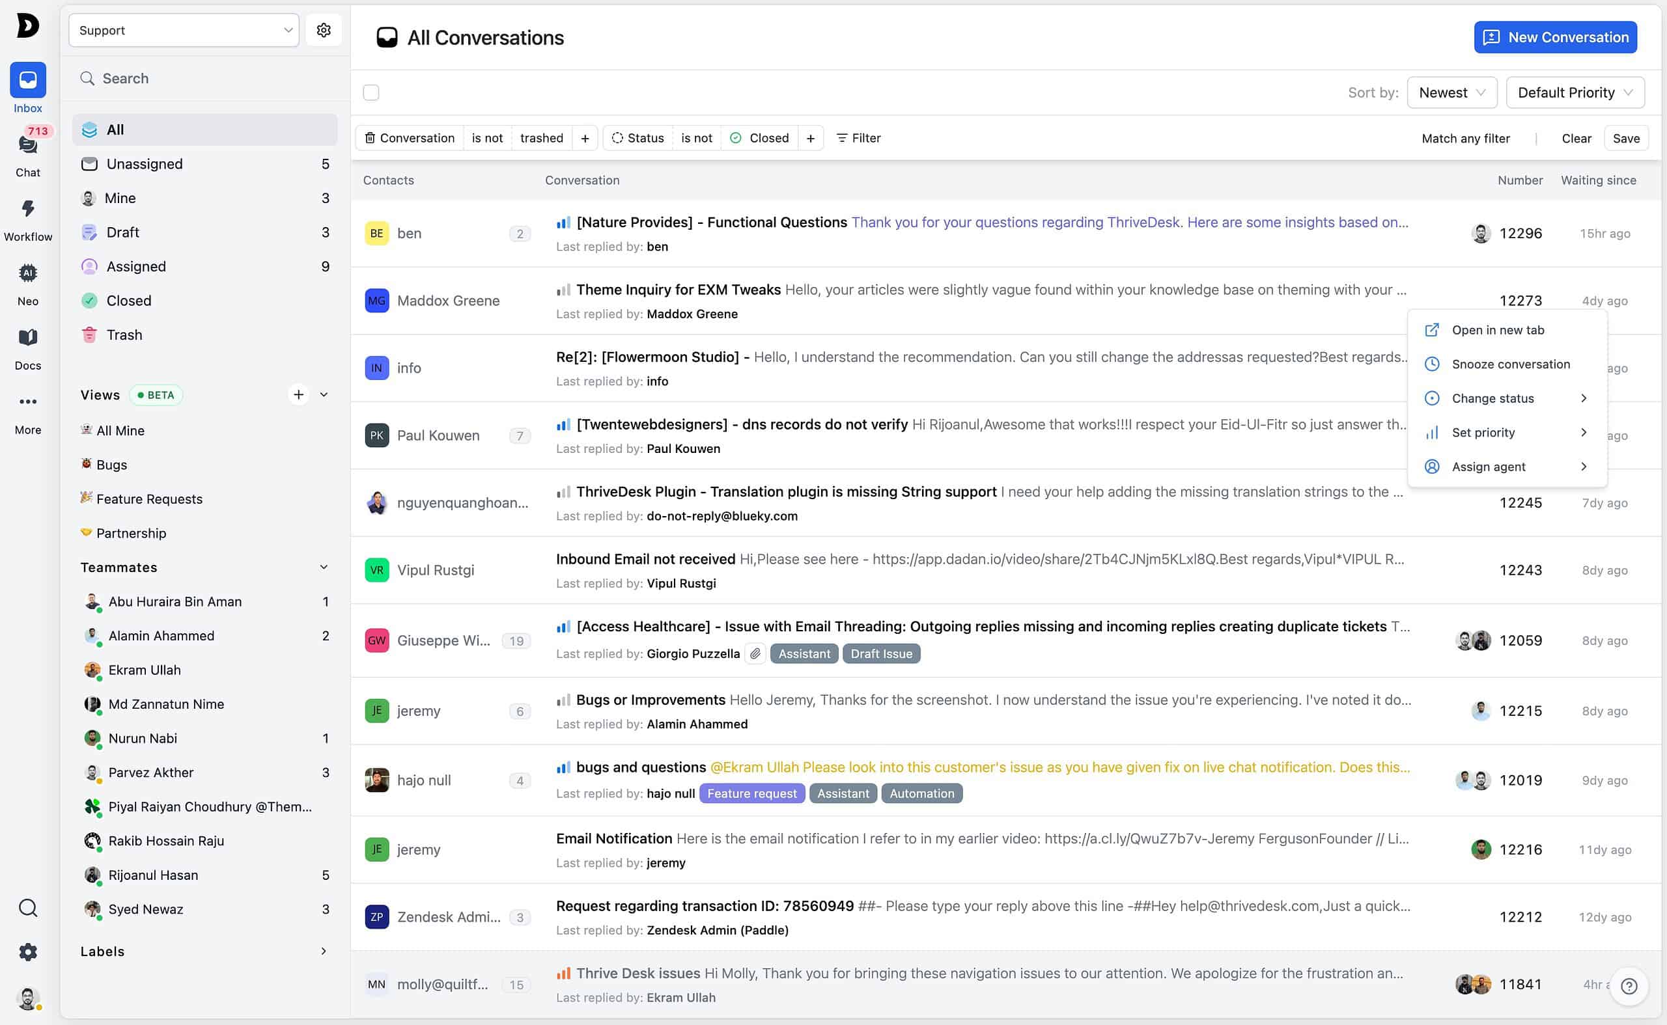Select Snooze conversation from context menu

click(x=1510, y=364)
